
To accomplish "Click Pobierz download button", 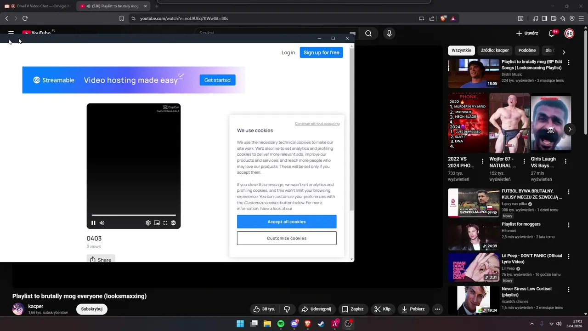I will [x=413, y=309].
